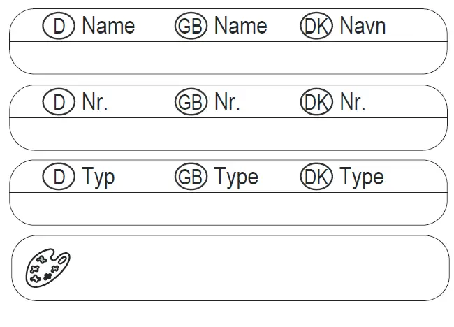
Task: Click the empty number entry field
Action: (228, 133)
